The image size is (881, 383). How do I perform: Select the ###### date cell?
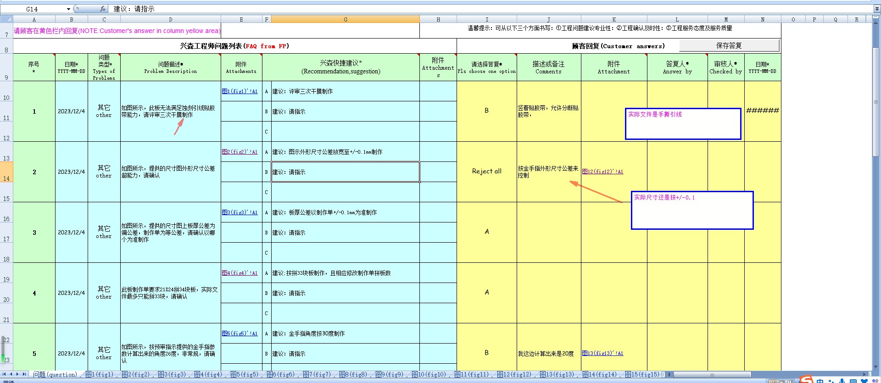pyautogui.click(x=763, y=111)
